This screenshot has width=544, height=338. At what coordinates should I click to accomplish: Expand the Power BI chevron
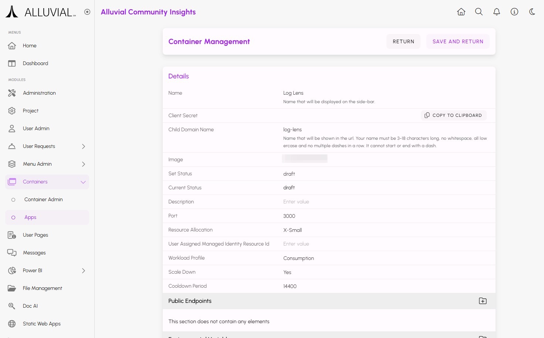point(84,271)
